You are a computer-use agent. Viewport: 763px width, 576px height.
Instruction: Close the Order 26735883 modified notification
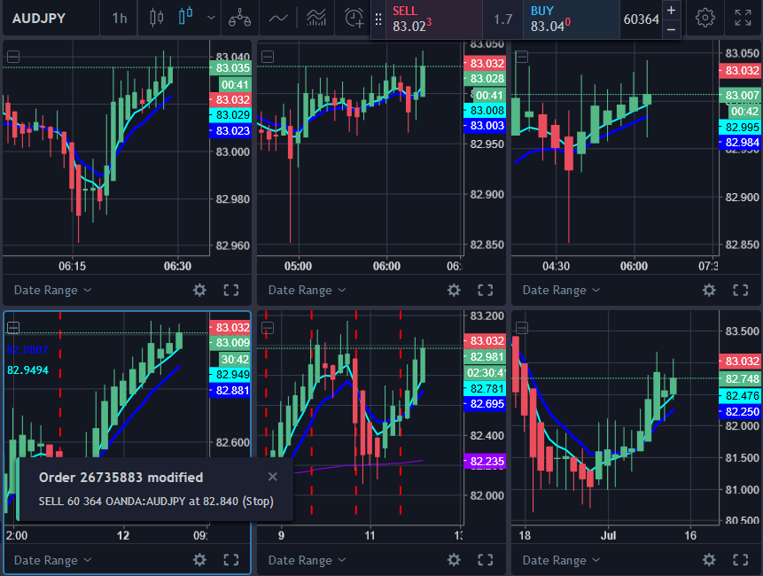272,477
